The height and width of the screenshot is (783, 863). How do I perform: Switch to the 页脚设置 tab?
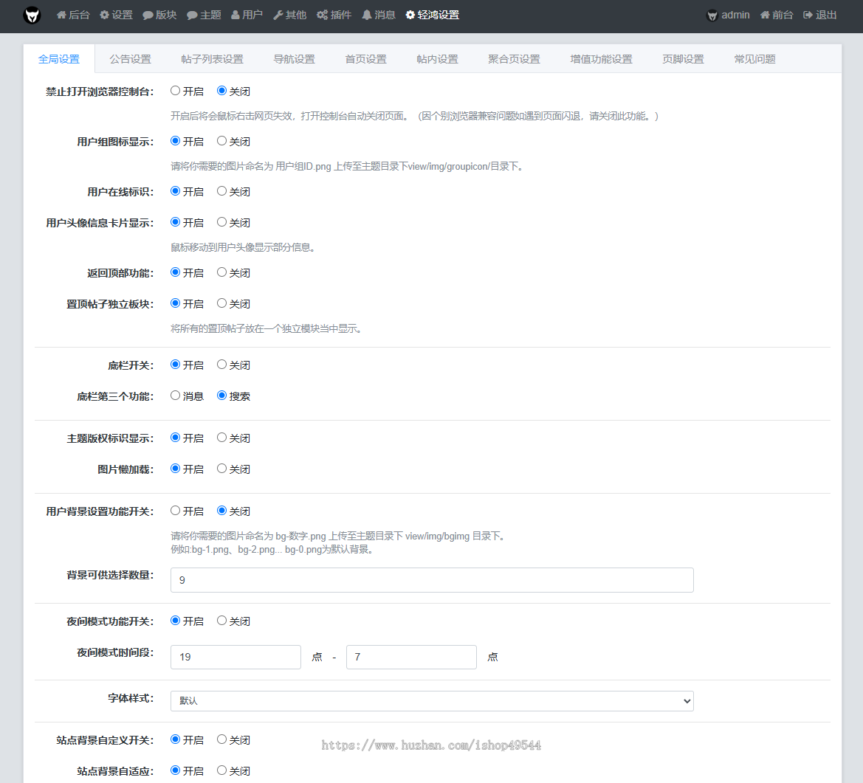(684, 59)
